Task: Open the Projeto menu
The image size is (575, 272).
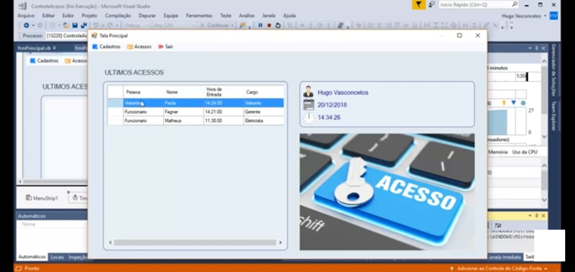Action: (89, 15)
